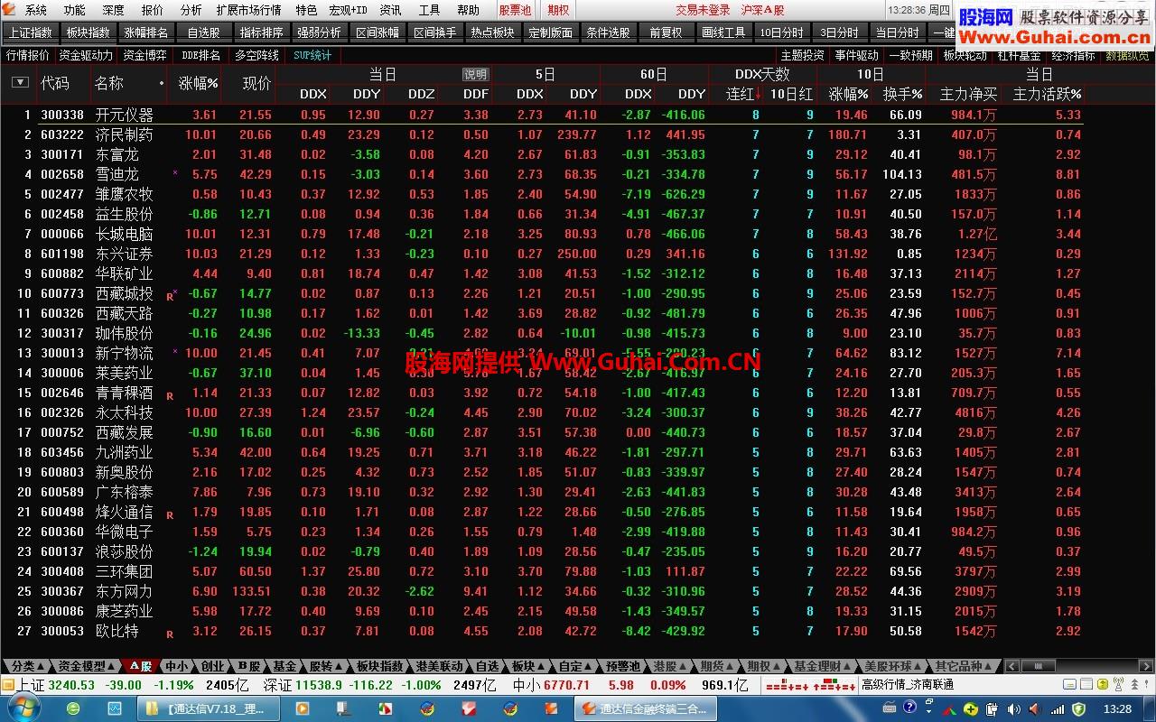This screenshot has width=1156, height=722.
Task: Expand the 基金理财 bottom tab
Action: point(822,666)
